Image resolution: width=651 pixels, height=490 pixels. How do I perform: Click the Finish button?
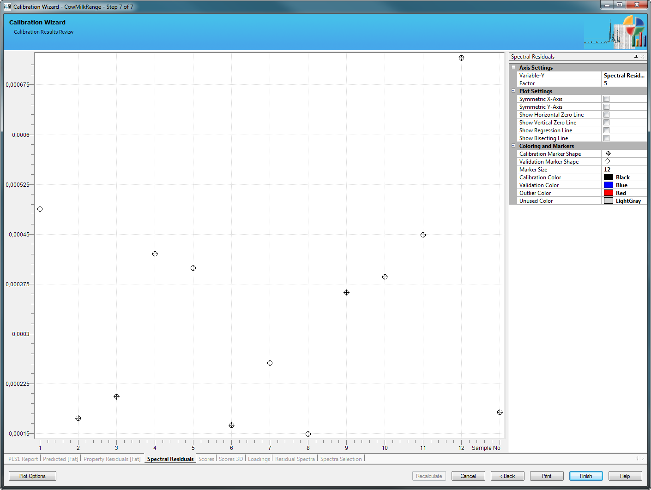click(585, 476)
